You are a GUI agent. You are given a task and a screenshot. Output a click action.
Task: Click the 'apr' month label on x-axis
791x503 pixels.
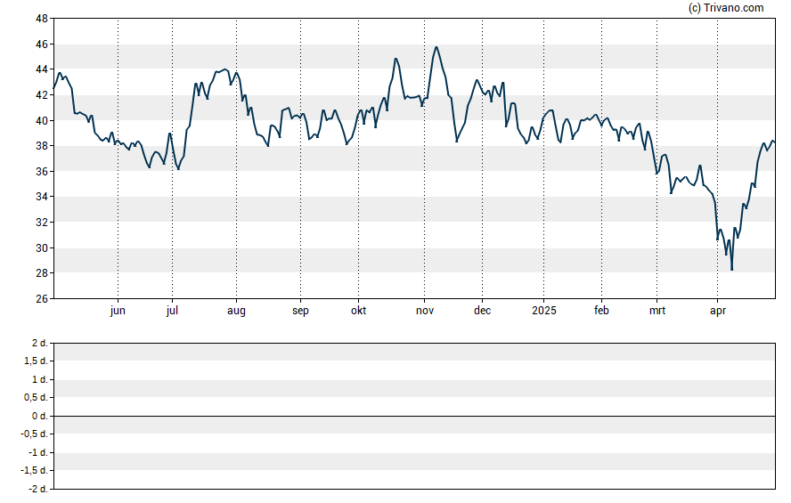click(x=718, y=311)
